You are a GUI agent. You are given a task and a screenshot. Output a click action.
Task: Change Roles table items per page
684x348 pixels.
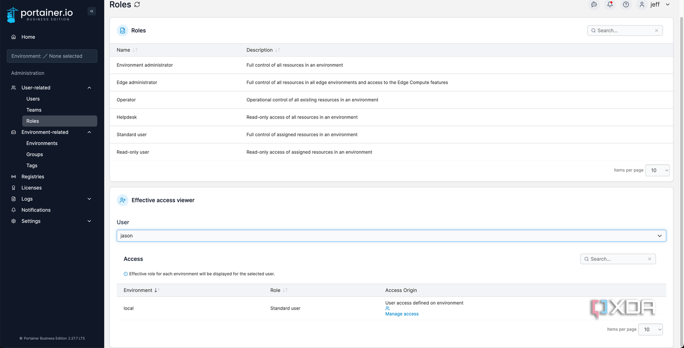point(658,170)
